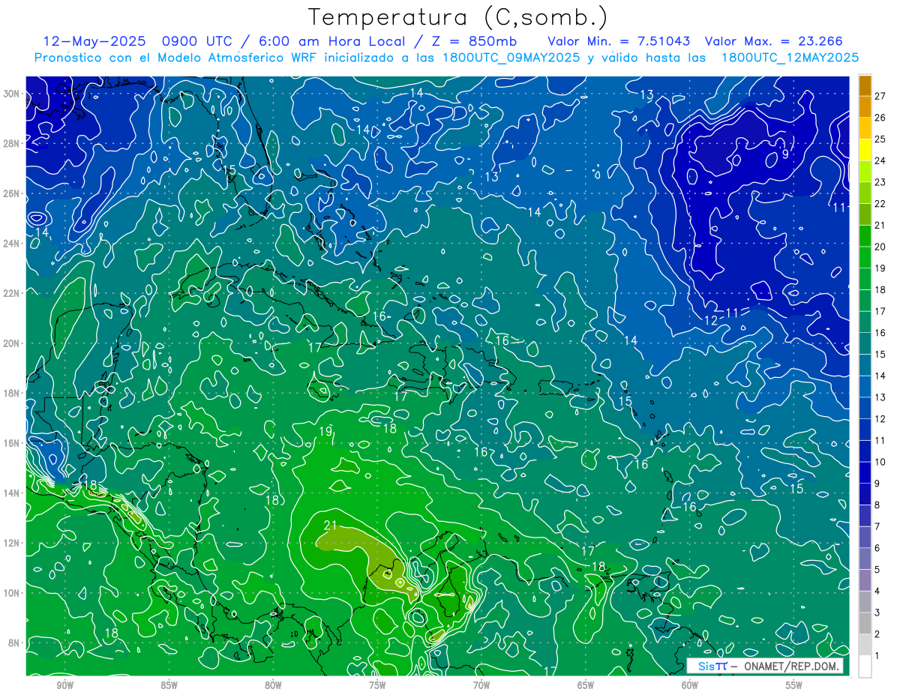Click the '85W' longitude axis label
Image resolution: width=900 pixels, height=695 pixels.
click(x=169, y=686)
